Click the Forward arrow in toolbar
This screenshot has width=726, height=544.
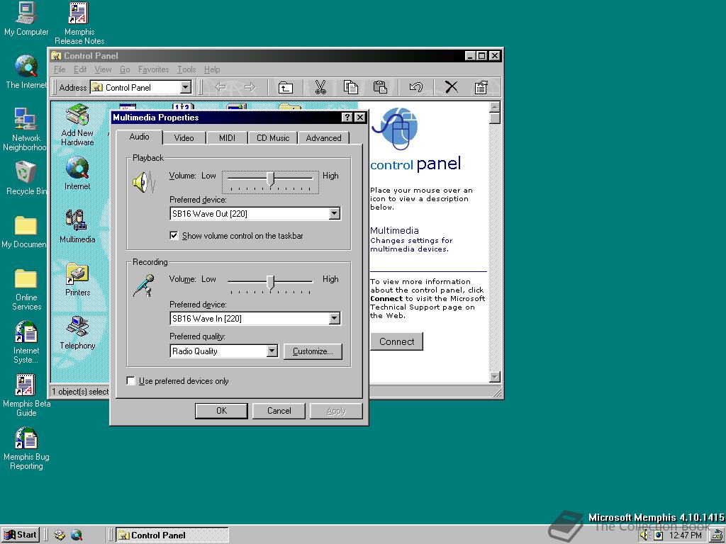250,87
